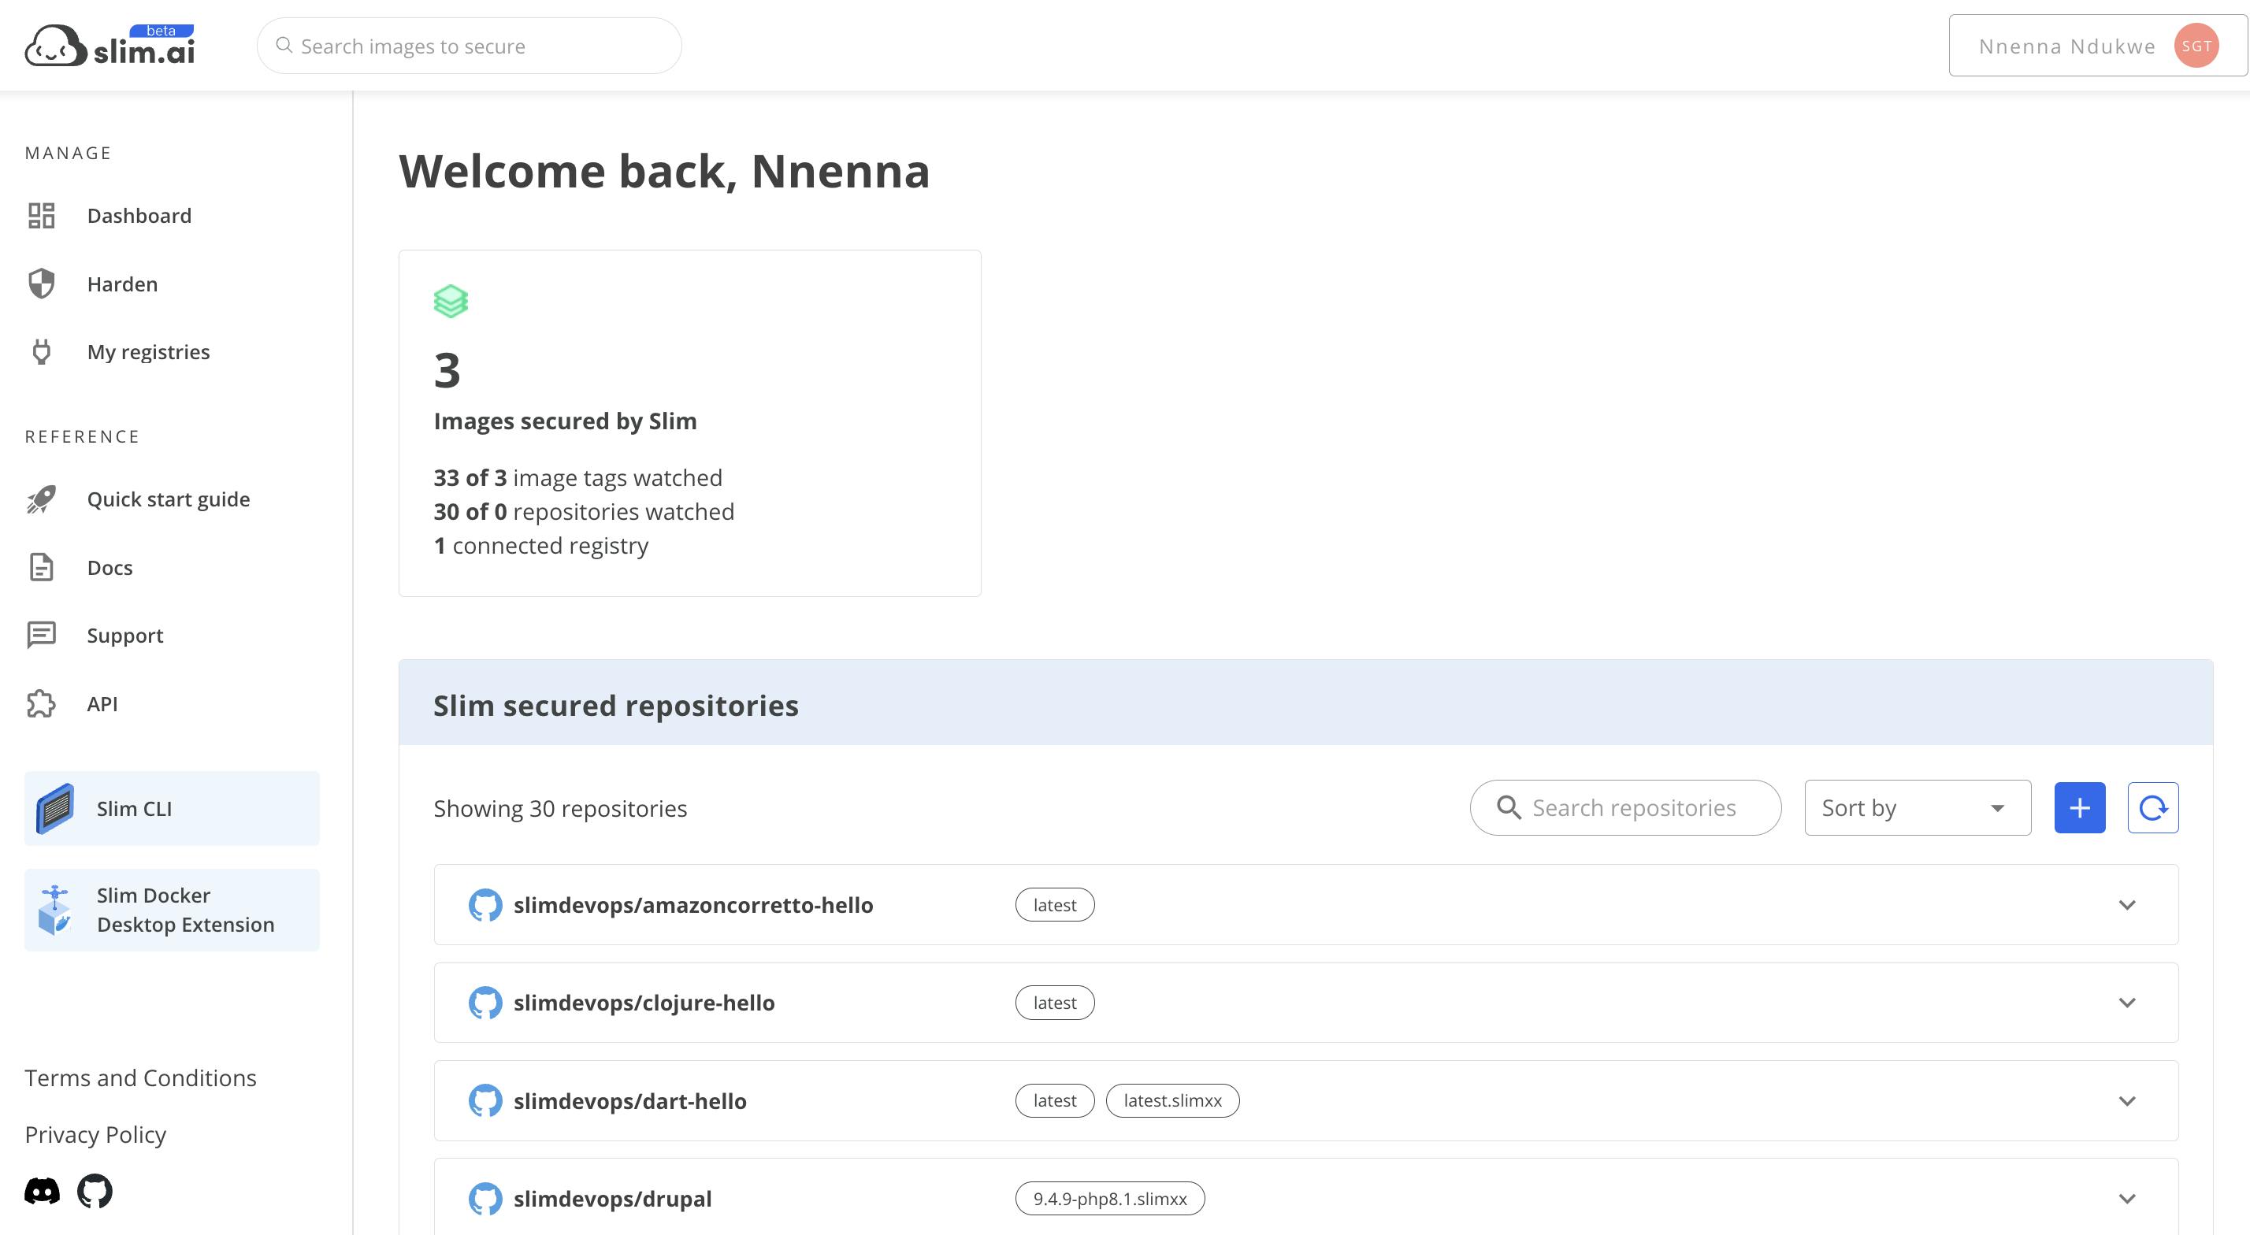
Task: Open the Sort by dropdown
Action: click(x=1918, y=808)
